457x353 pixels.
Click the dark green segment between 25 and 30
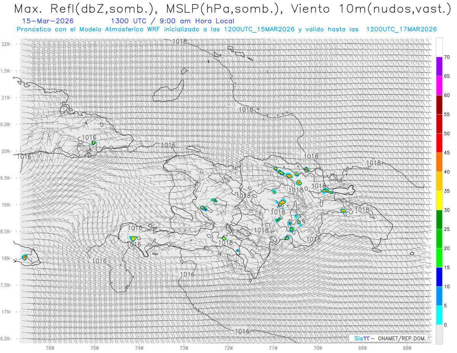click(439, 220)
